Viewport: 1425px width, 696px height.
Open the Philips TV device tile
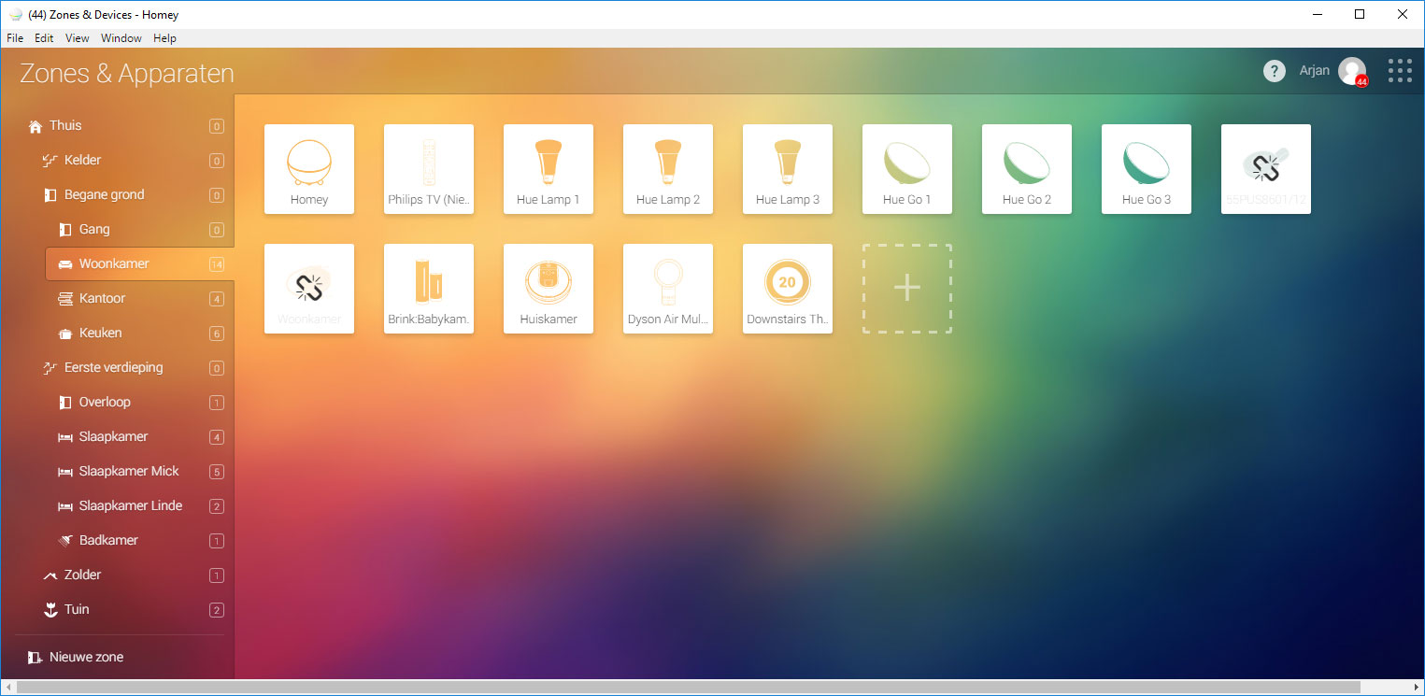[429, 169]
